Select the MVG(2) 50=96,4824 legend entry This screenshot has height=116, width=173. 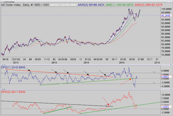[91, 5]
